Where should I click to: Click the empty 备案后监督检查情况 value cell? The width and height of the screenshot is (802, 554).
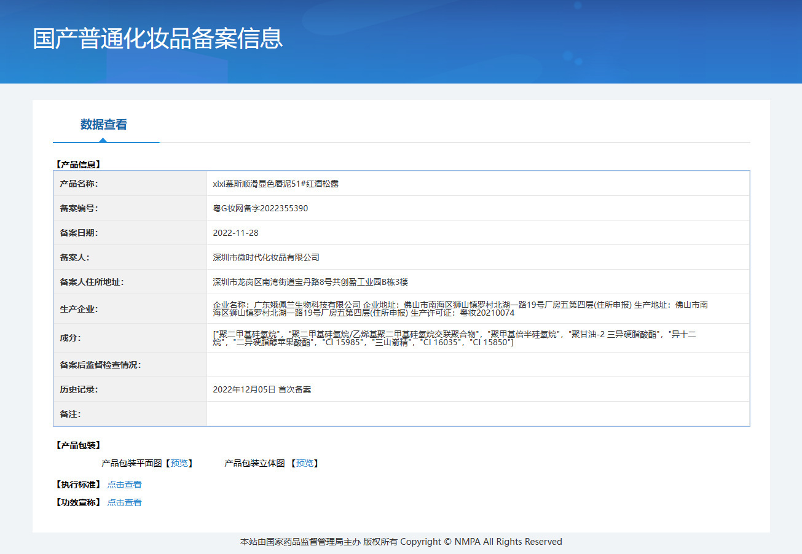tap(478, 365)
